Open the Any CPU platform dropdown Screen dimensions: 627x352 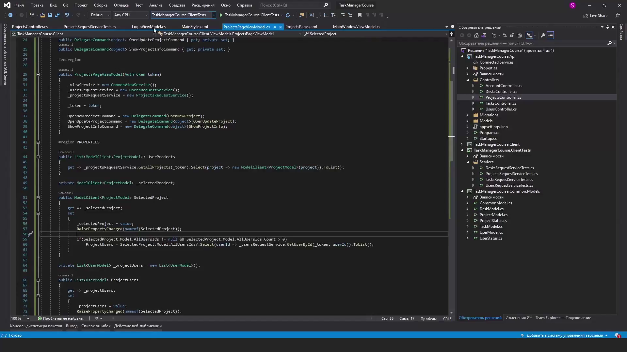tap(131, 15)
